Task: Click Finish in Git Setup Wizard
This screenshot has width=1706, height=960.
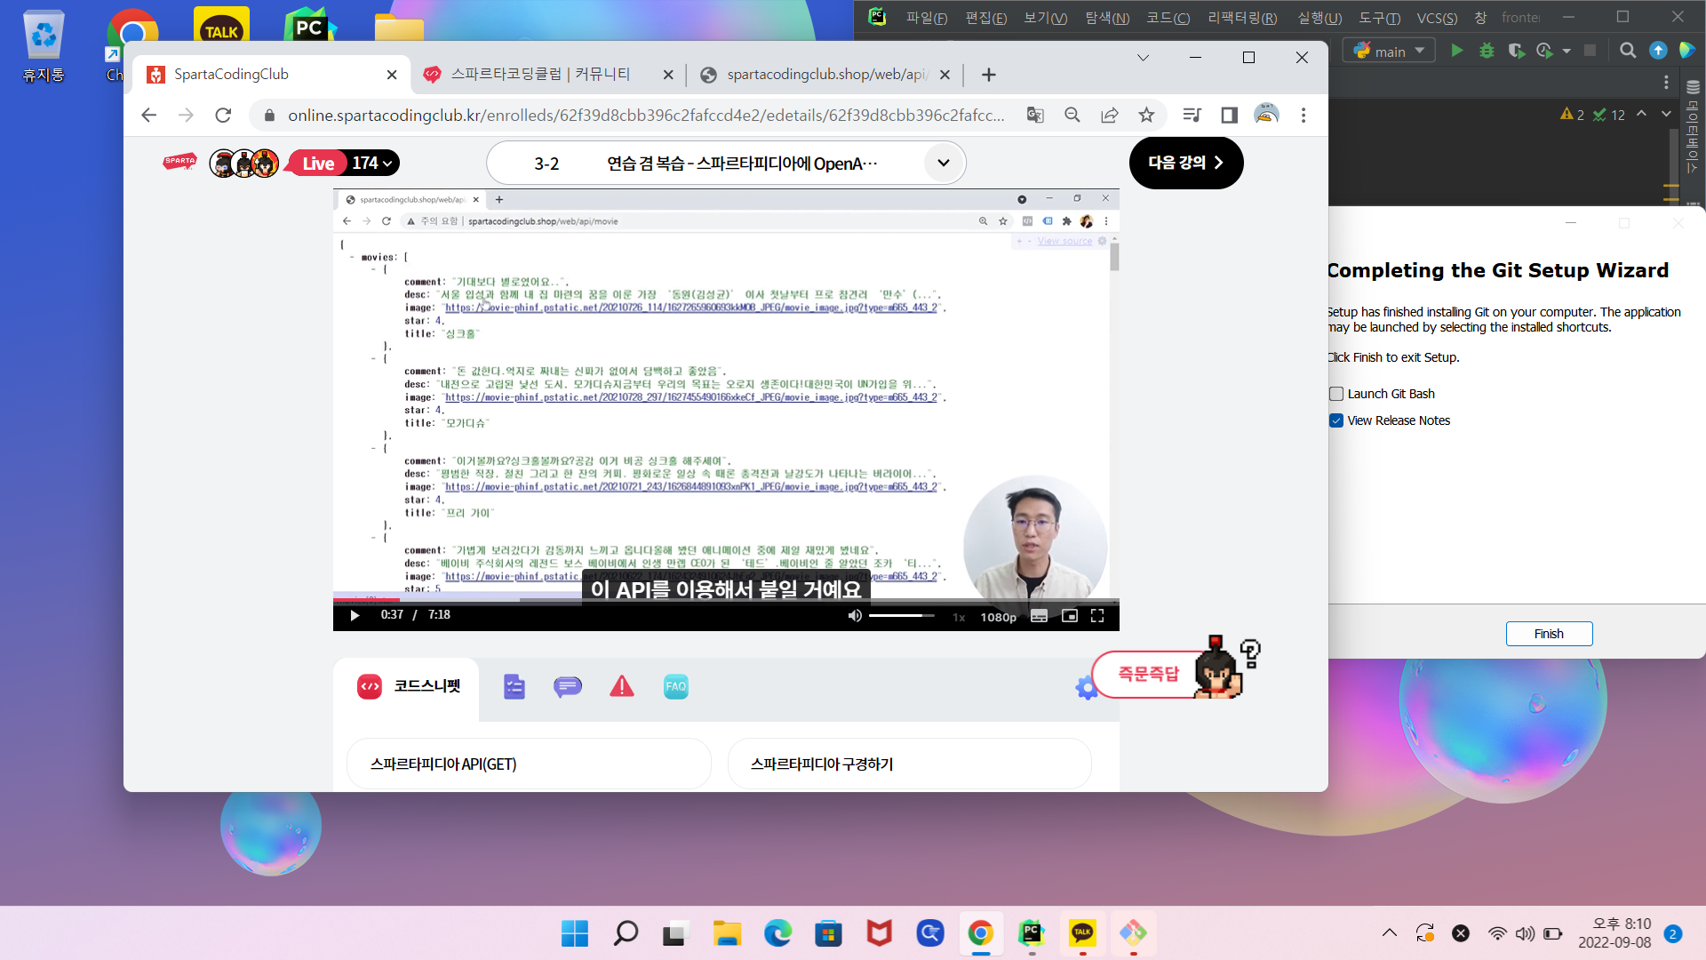Action: tap(1549, 634)
